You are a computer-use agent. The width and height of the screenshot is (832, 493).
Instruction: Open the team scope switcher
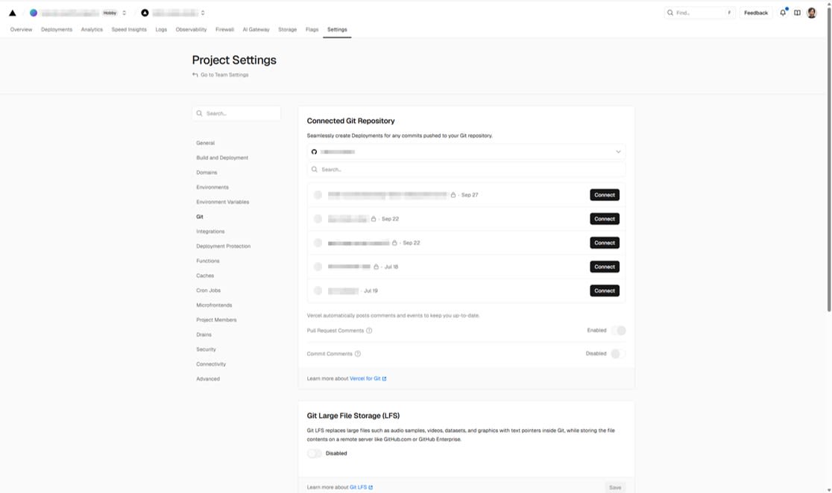click(125, 12)
